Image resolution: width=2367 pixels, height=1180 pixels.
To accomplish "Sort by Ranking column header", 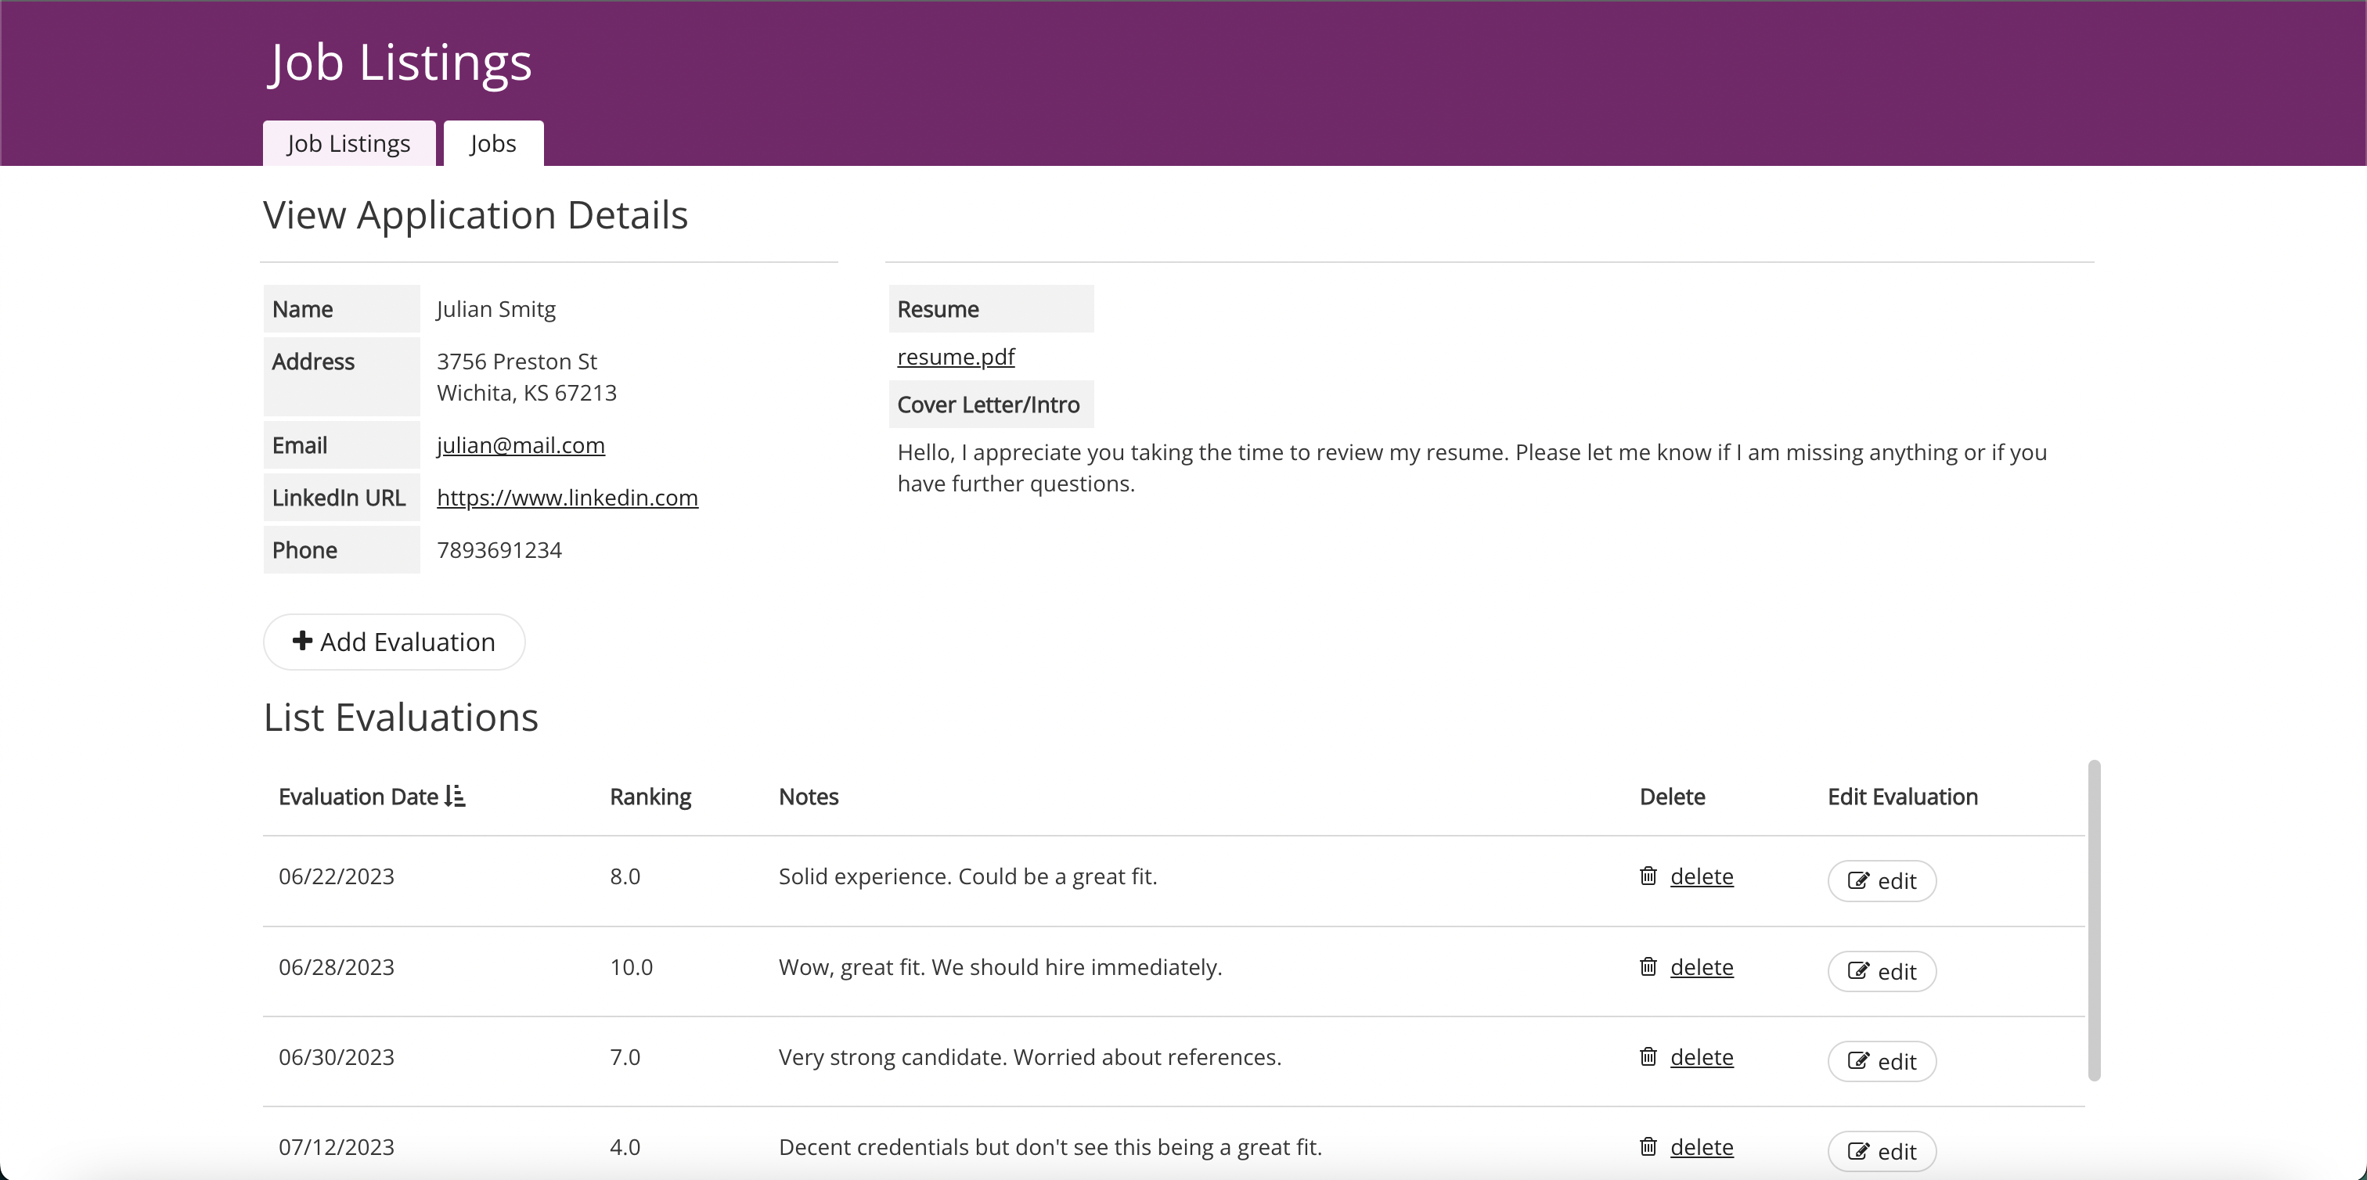I will (x=650, y=796).
